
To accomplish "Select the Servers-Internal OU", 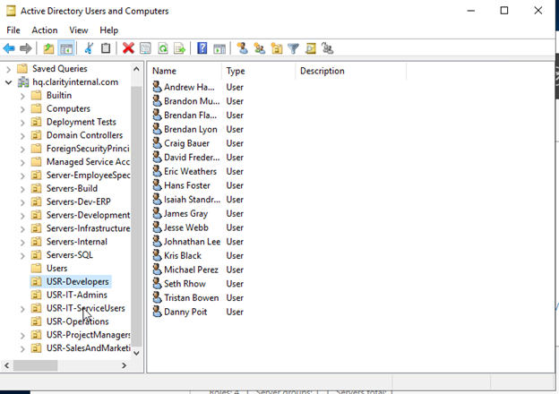I will pos(77,242).
